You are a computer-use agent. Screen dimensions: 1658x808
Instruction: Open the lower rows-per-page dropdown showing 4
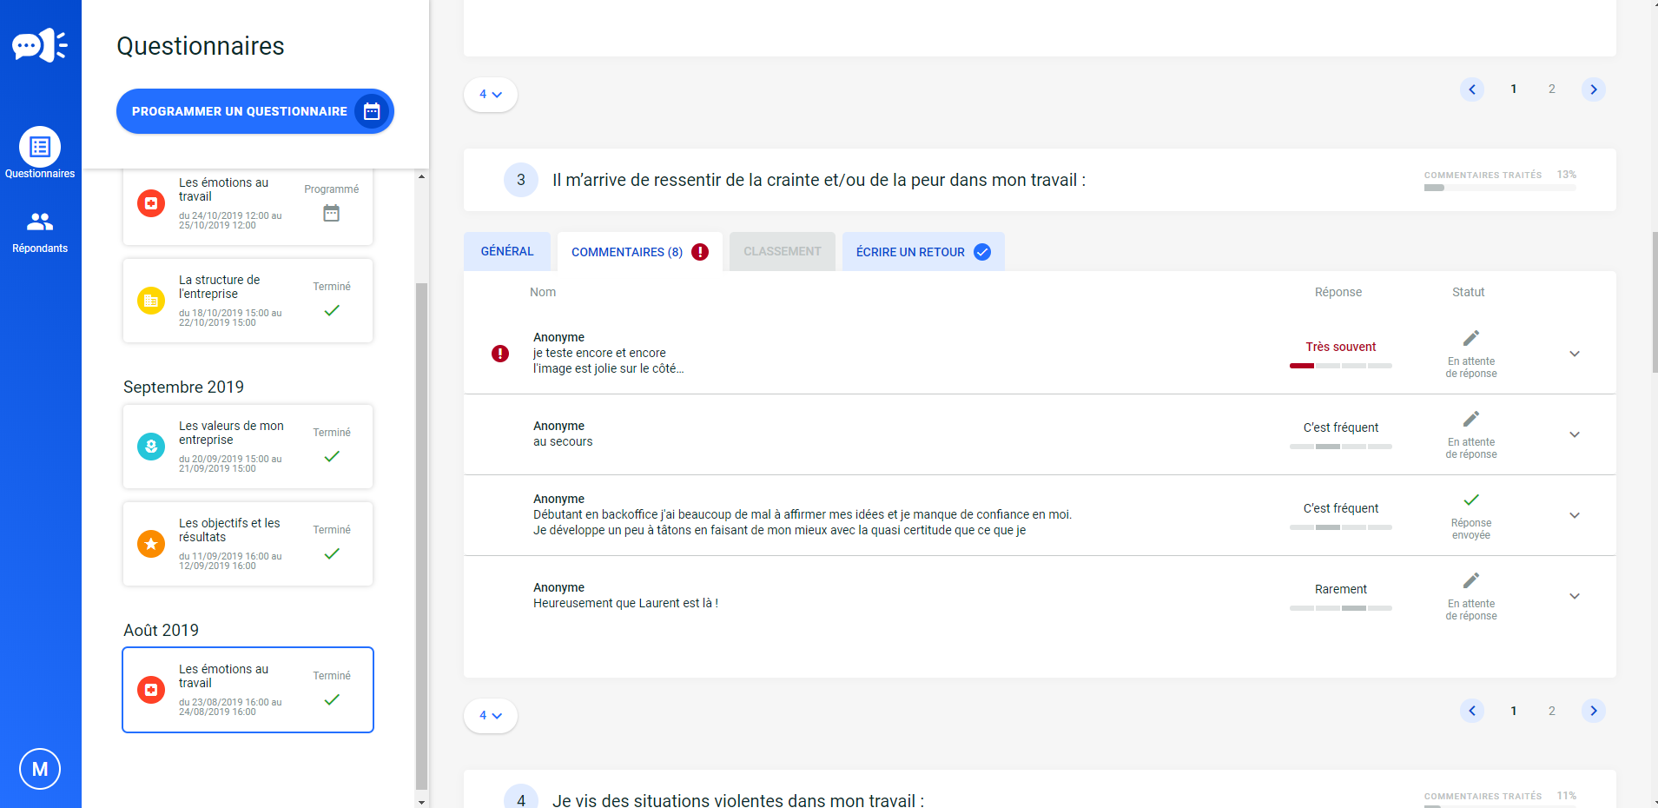[491, 716]
